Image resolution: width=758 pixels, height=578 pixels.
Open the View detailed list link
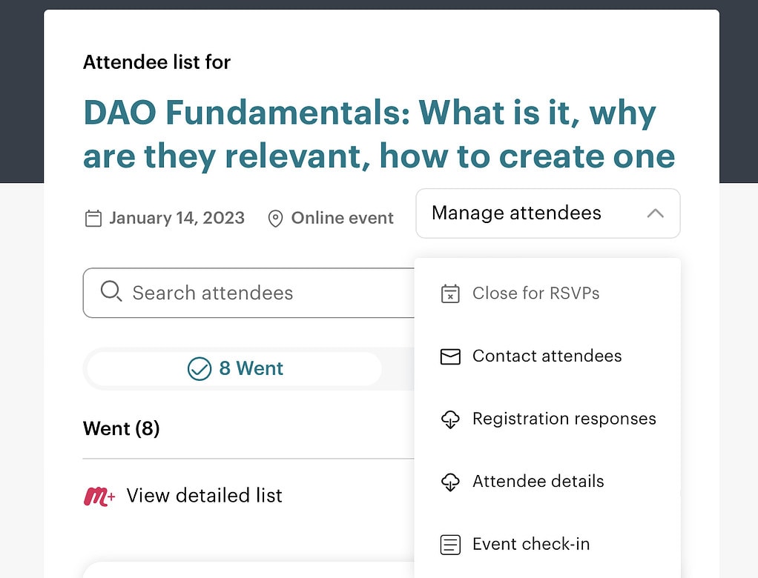204,496
